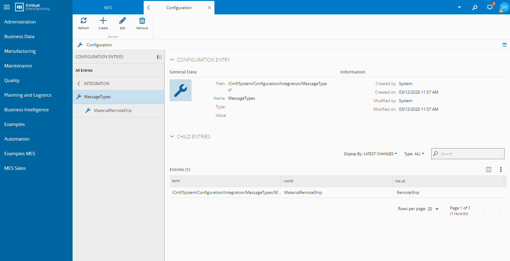Open the Type ALL filter dropdown
The width and height of the screenshot is (510, 261).
tap(414, 154)
